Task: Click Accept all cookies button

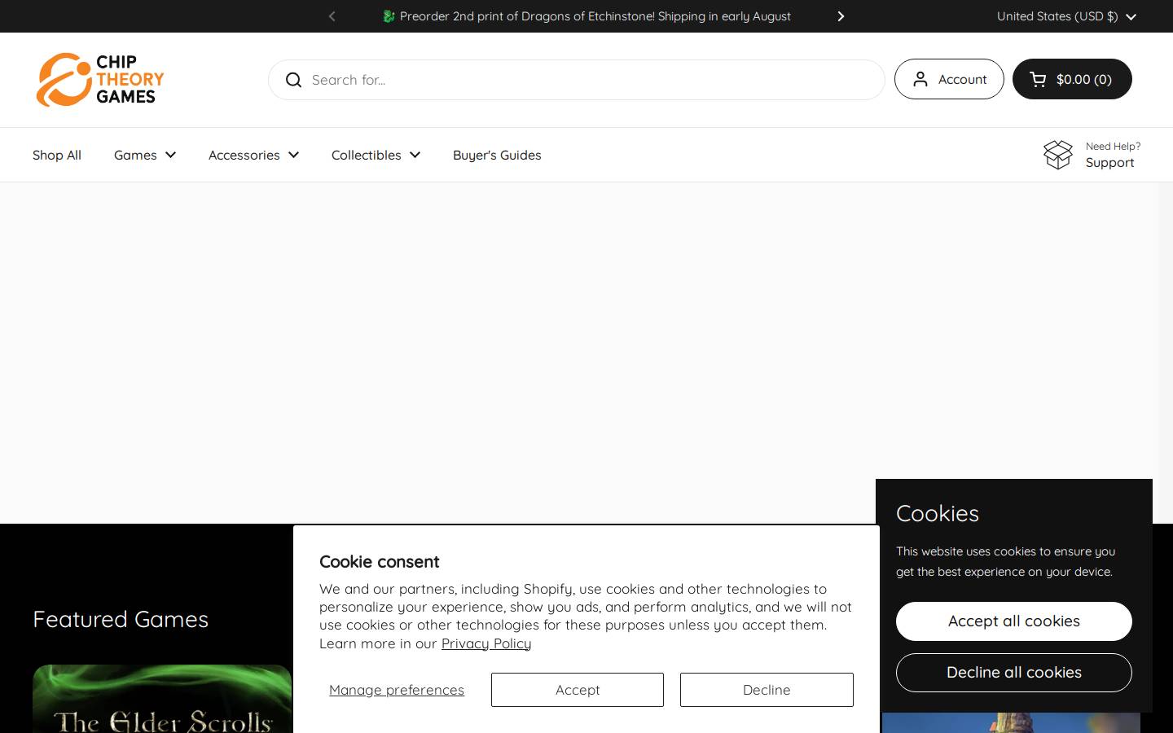Action: [x=1014, y=621]
